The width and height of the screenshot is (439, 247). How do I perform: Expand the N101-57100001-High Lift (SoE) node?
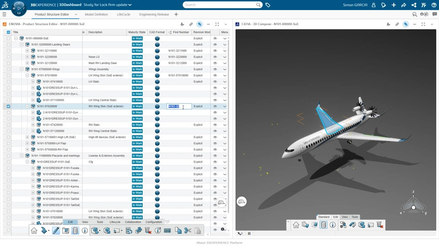pyautogui.click(x=27, y=137)
